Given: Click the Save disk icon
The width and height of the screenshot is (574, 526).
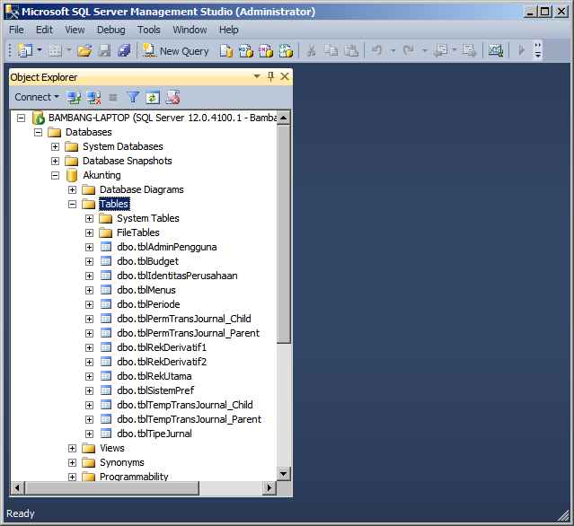Looking at the screenshot, I should click(x=104, y=50).
